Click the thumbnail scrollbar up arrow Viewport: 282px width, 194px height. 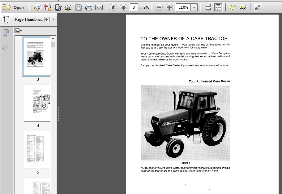click(53, 38)
